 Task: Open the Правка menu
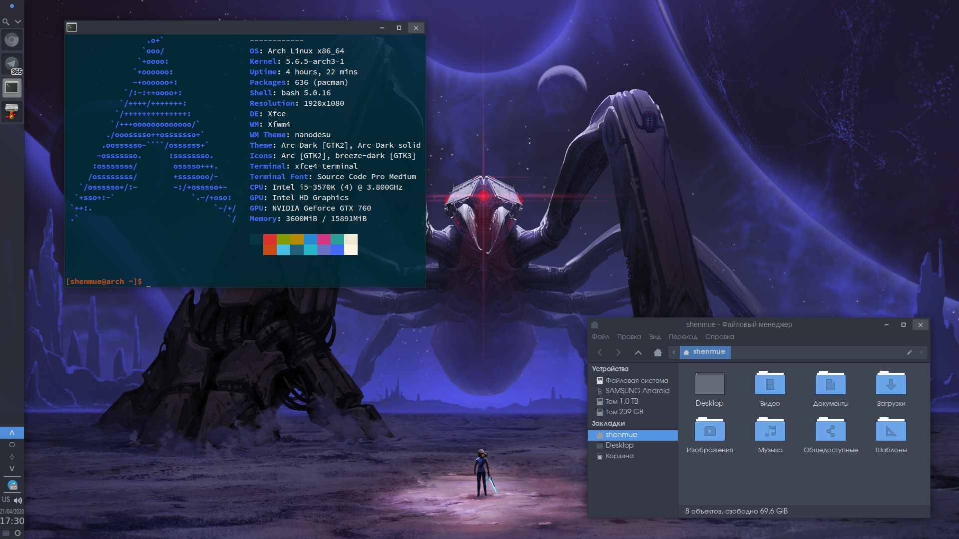[x=629, y=337]
